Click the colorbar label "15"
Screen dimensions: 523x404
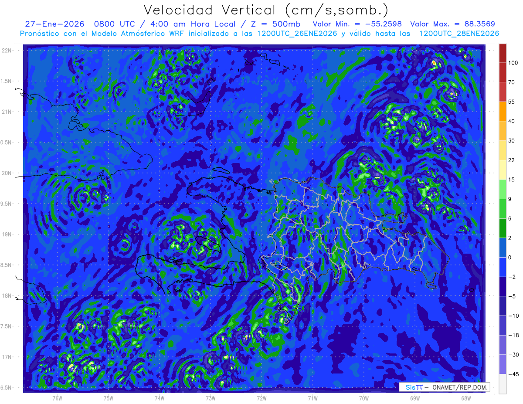click(512, 180)
